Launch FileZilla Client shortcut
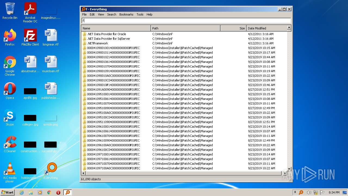The image size is (348, 196). (30, 38)
